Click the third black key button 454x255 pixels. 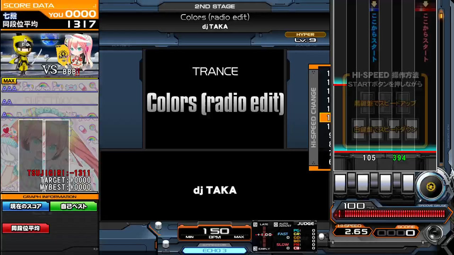pos(397,181)
